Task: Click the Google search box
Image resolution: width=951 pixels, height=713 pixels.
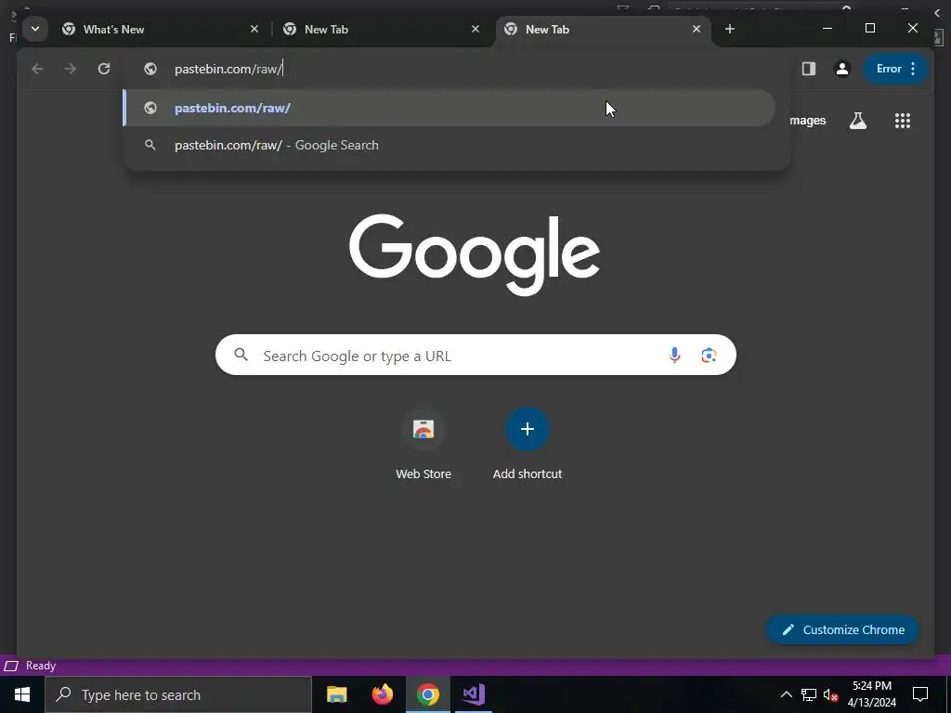Action: click(x=475, y=355)
